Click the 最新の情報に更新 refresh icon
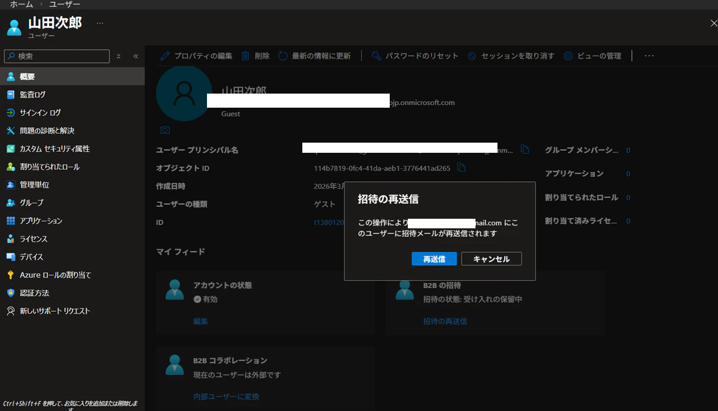Viewport: 718px width, 411px height. coord(283,56)
